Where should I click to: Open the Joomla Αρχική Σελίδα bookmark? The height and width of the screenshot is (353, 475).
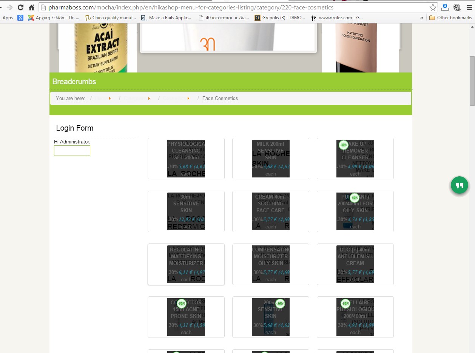click(x=54, y=18)
